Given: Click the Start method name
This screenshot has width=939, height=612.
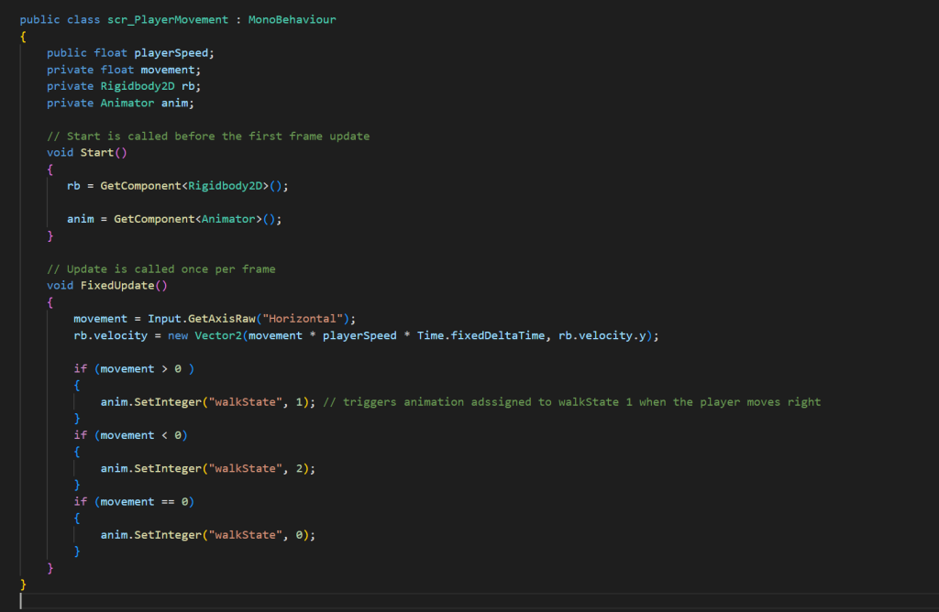Looking at the screenshot, I should coord(97,152).
